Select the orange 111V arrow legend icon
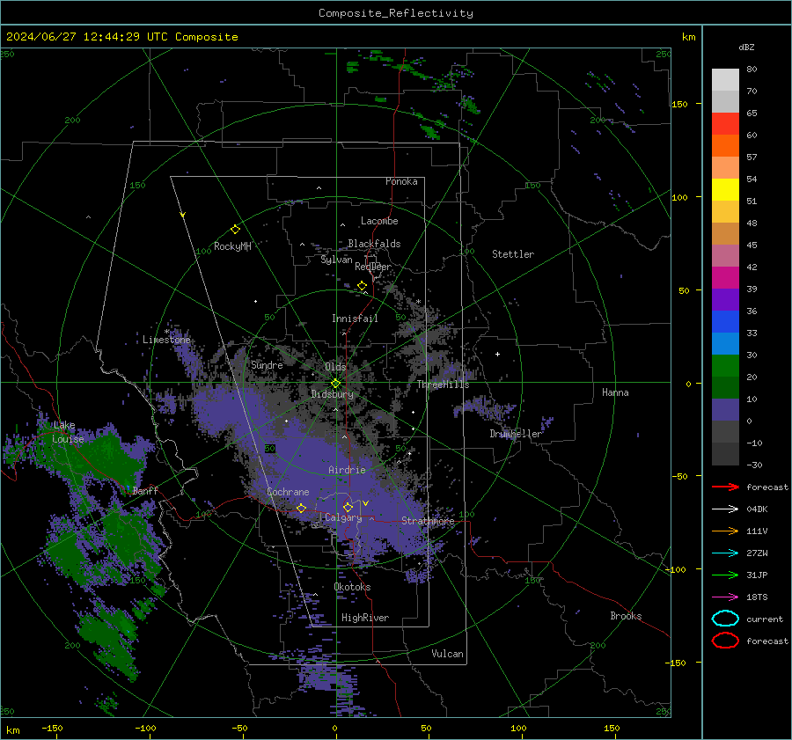The image size is (792, 740). (725, 531)
